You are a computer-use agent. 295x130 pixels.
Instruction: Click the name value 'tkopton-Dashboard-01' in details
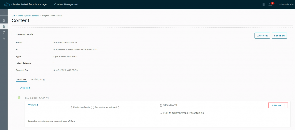(x=65, y=43)
